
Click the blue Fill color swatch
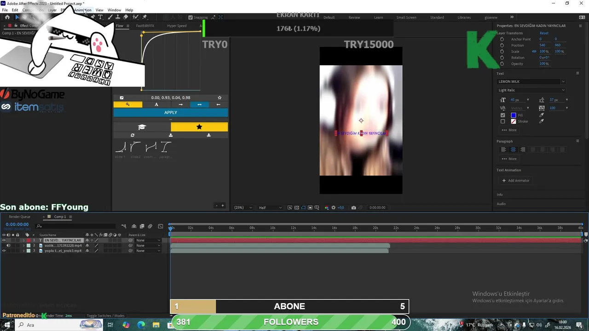click(514, 115)
